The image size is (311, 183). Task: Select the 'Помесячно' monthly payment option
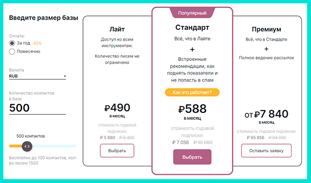click(x=12, y=51)
